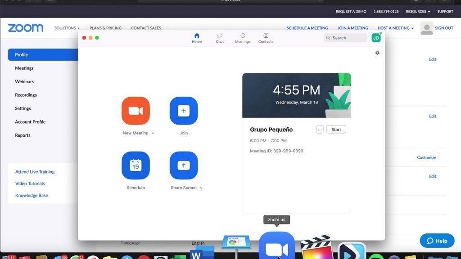Open the Video Tutorials link
Viewport: 461px width, 259px height.
[x=30, y=183]
